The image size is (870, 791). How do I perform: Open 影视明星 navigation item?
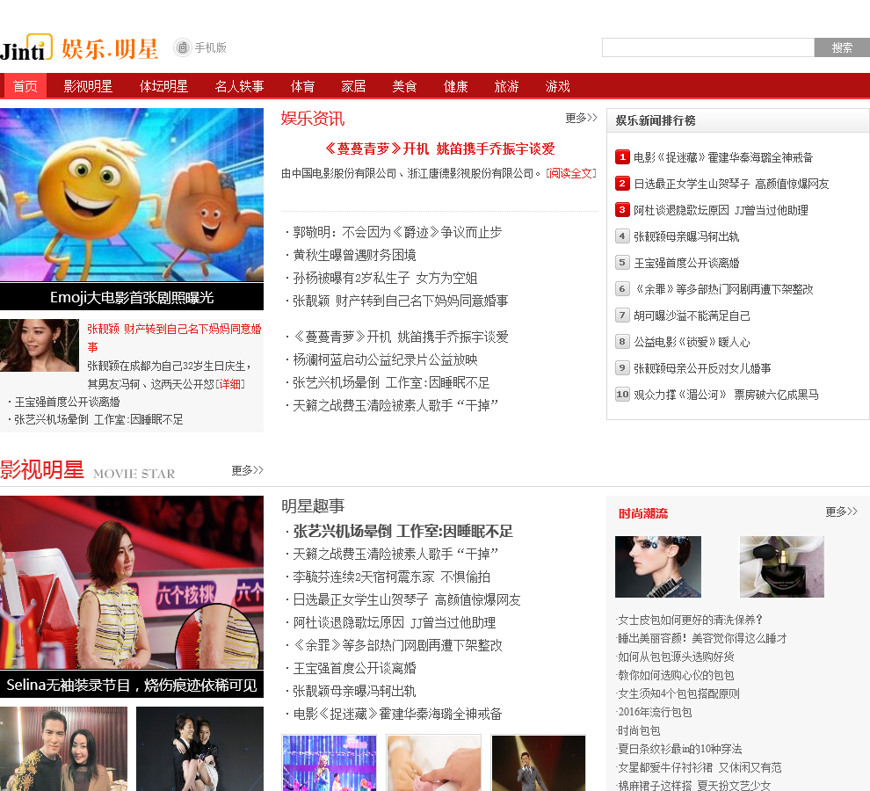click(x=88, y=86)
